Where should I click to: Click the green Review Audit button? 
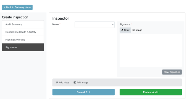151,92
